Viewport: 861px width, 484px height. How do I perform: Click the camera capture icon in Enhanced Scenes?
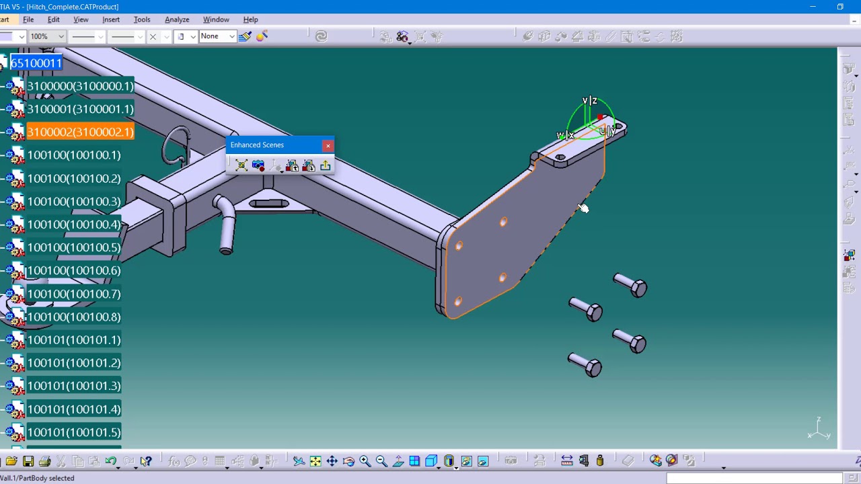click(258, 166)
